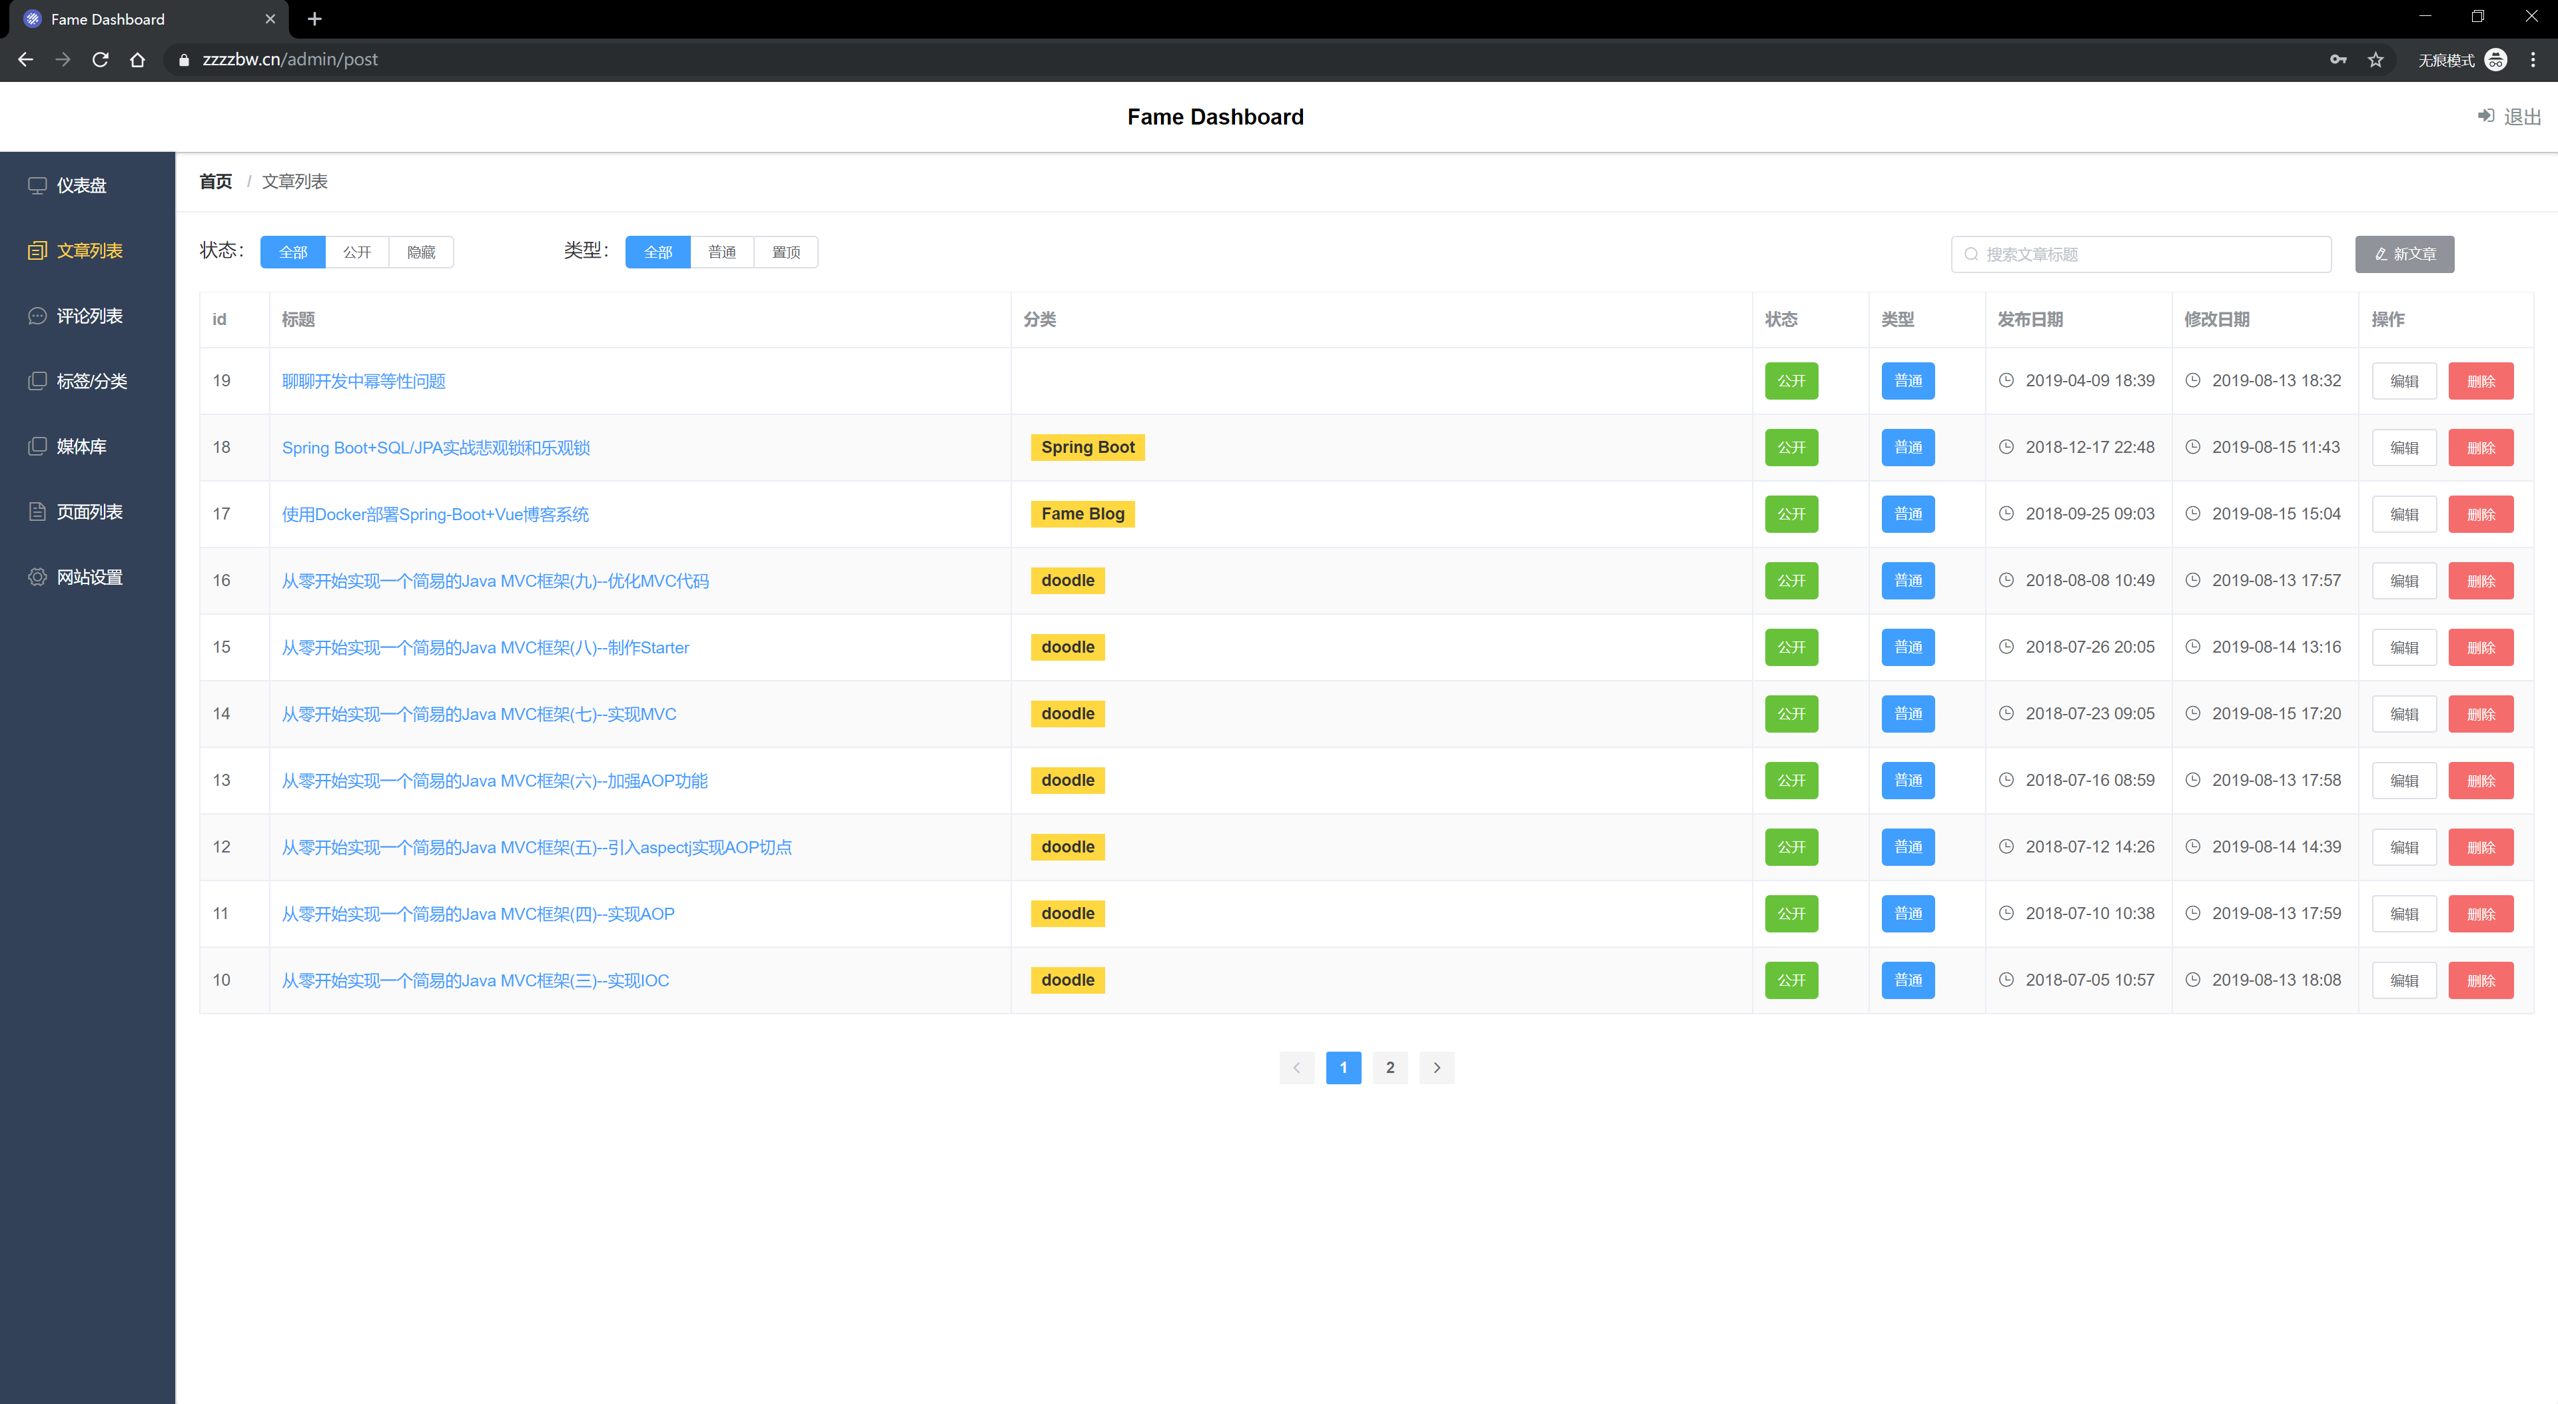Screen dimensions: 2558x1404
Task: Click the 媒体库 media library sidebar icon
Action: point(37,447)
